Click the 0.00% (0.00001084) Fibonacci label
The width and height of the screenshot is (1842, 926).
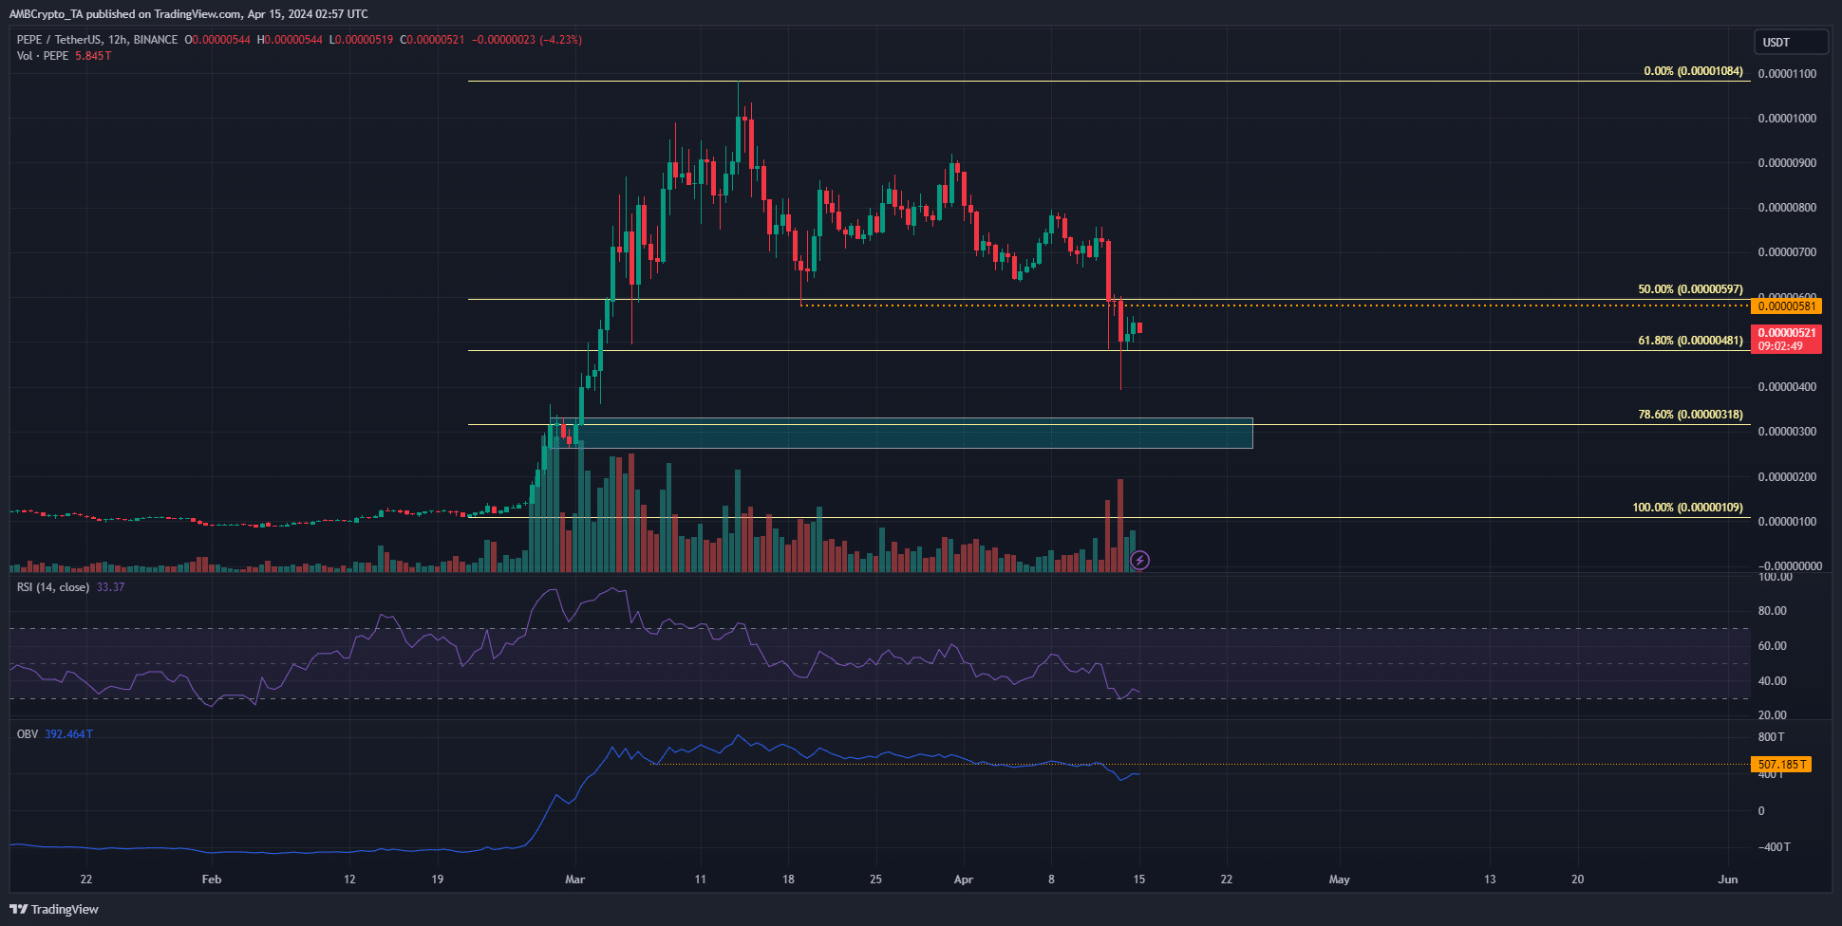pos(1693,71)
